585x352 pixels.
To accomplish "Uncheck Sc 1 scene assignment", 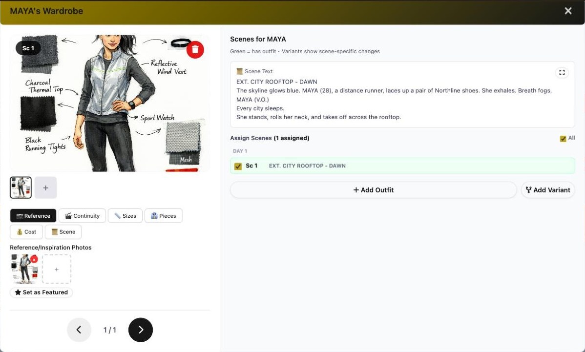I will 238,166.
